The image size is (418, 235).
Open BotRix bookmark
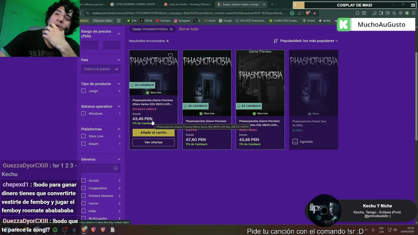point(324,21)
